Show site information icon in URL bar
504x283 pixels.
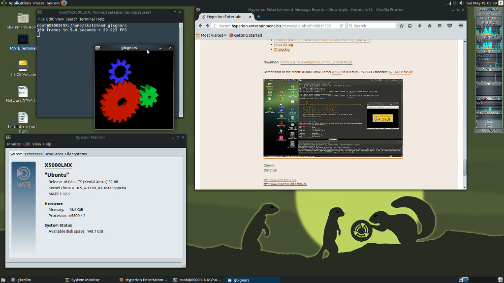(215, 26)
